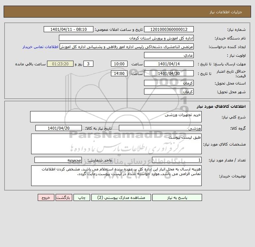Image resolution: width=255 pixels, height=247 pixels.
Task: Open مشاهده مدارک پیوستی (2) attachments
Action: pyautogui.click(x=121, y=198)
